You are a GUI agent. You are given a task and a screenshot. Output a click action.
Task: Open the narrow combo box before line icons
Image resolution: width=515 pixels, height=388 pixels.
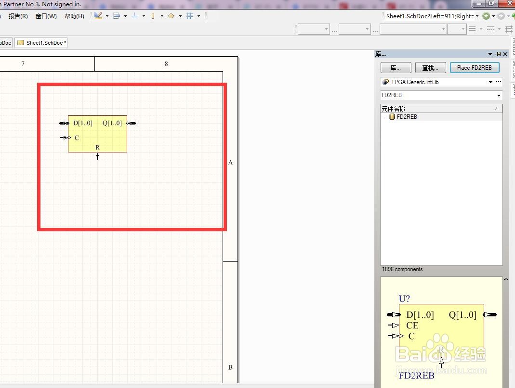coord(457,29)
